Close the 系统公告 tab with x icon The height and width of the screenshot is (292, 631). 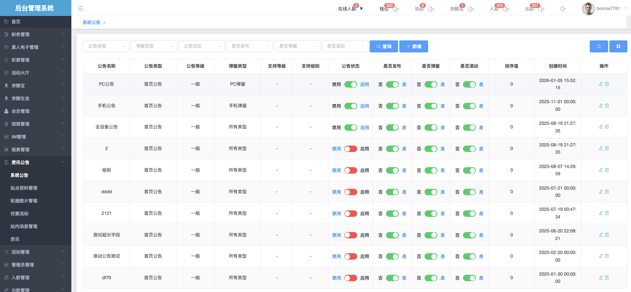tap(105, 23)
